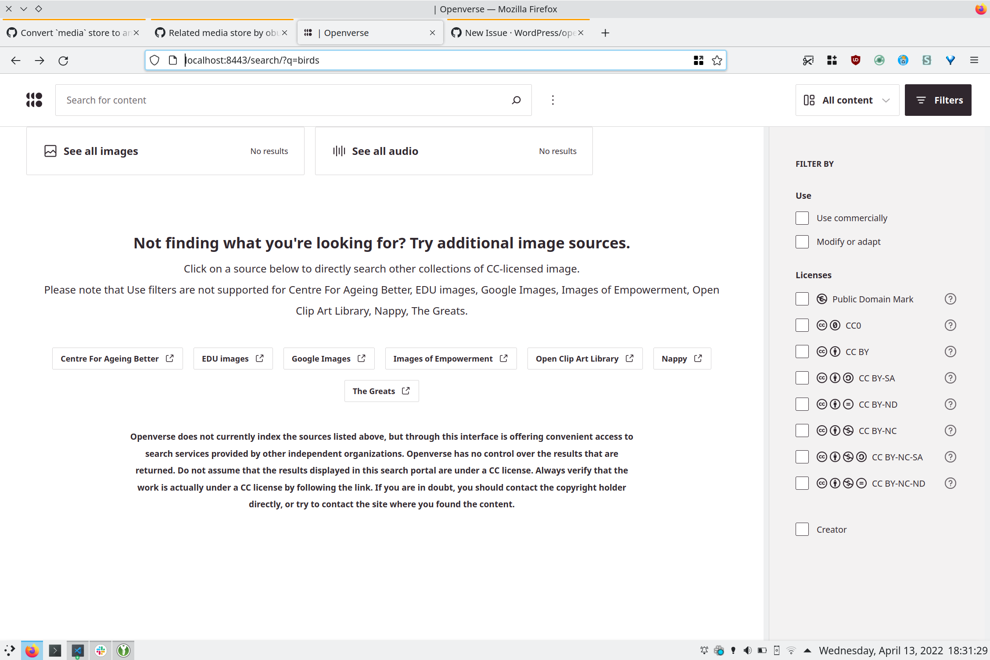
Task: Toggle the Creator checkbox
Action: [x=802, y=529]
